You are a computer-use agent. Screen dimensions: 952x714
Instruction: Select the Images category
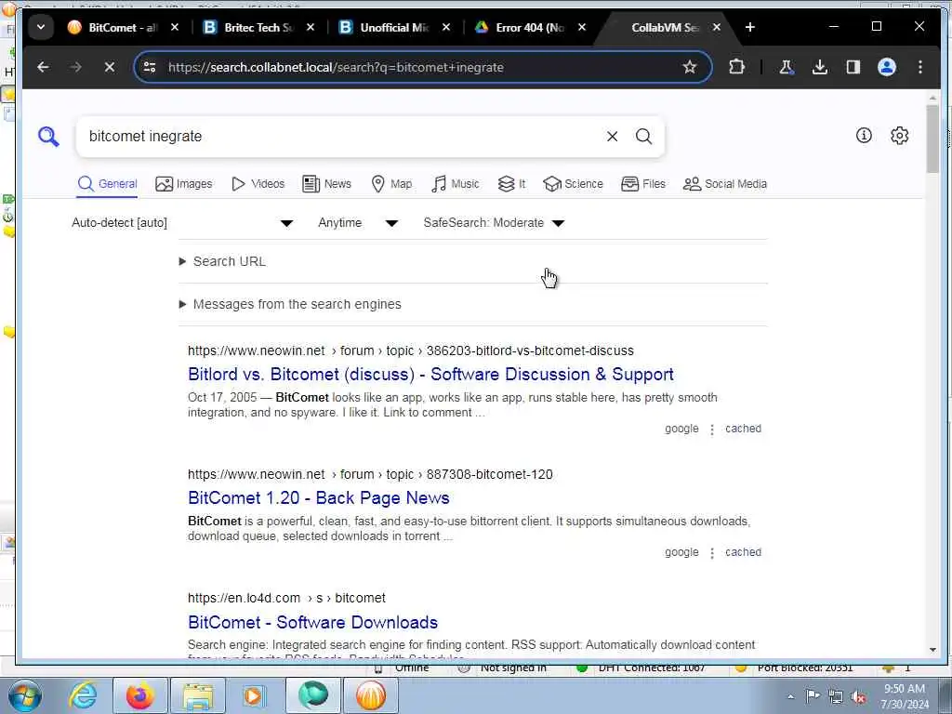[184, 184]
